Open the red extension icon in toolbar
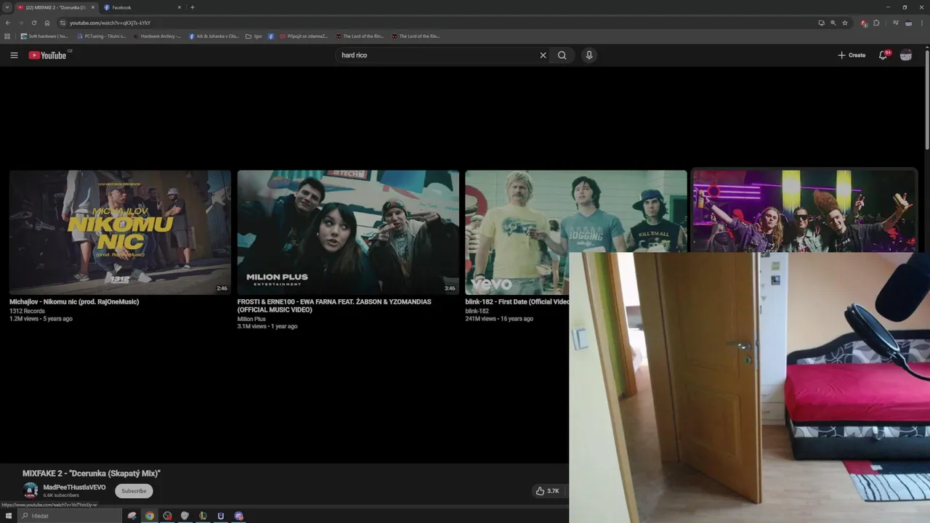 [x=864, y=23]
